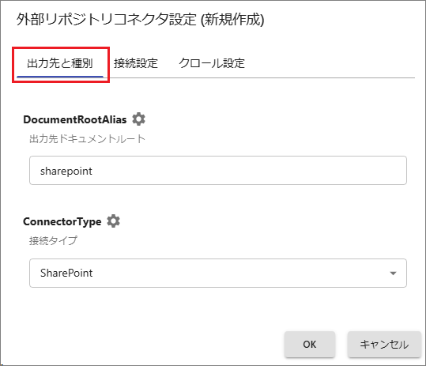Open DocumentRootAlias gear settings icon

pos(138,119)
